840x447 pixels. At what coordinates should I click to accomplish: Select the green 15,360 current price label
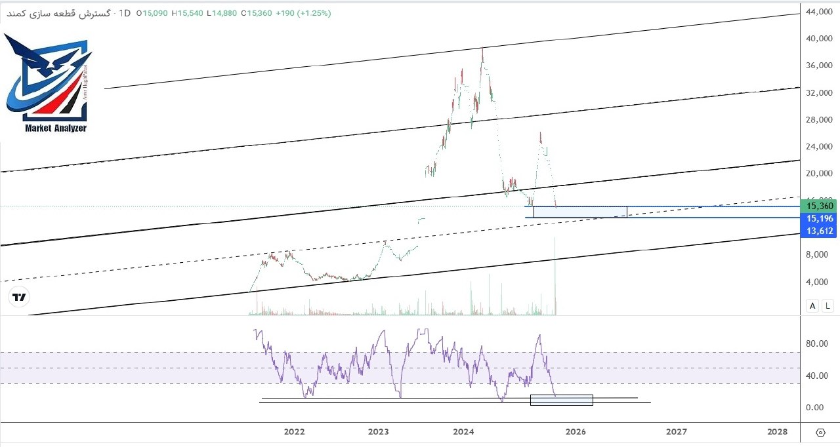click(820, 206)
